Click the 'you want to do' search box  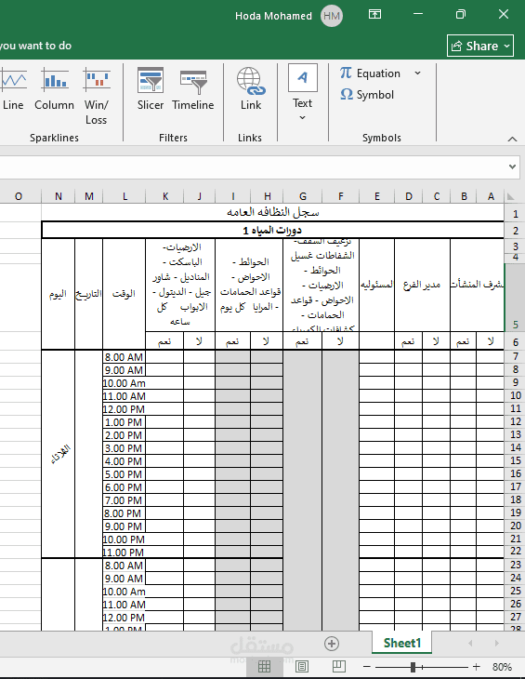36,46
